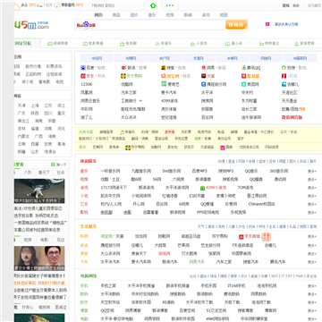
Task: Select 港澳台 in the region list
Action: (x=50, y=152)
